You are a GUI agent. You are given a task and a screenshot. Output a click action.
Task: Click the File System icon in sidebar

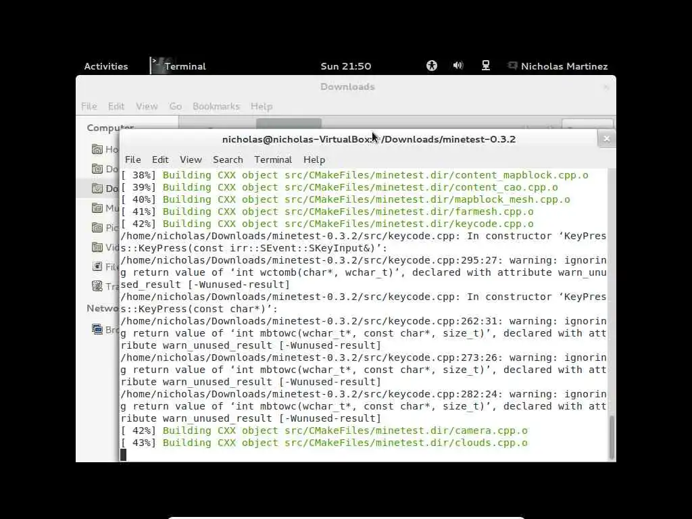pyautogui.click(x=97, y=266)
